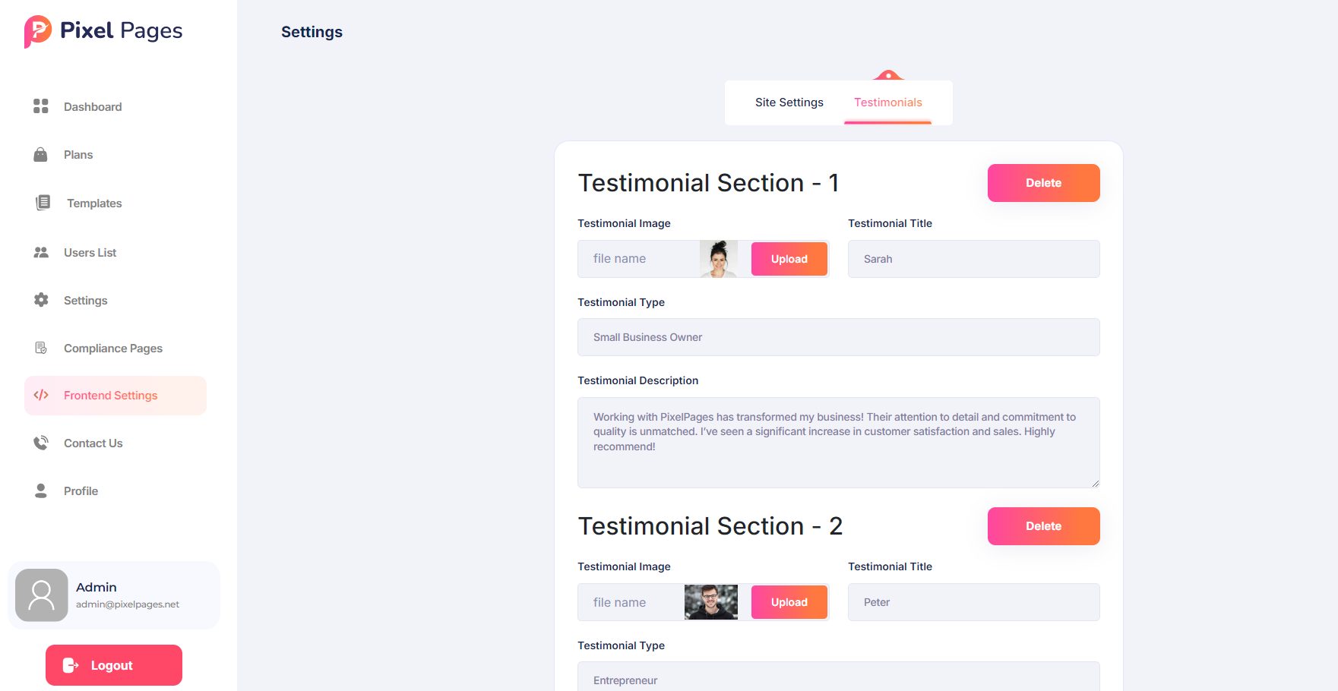Select the Testimonials tab
This screenshot has height=691, width=1338.
click(887, 103)
